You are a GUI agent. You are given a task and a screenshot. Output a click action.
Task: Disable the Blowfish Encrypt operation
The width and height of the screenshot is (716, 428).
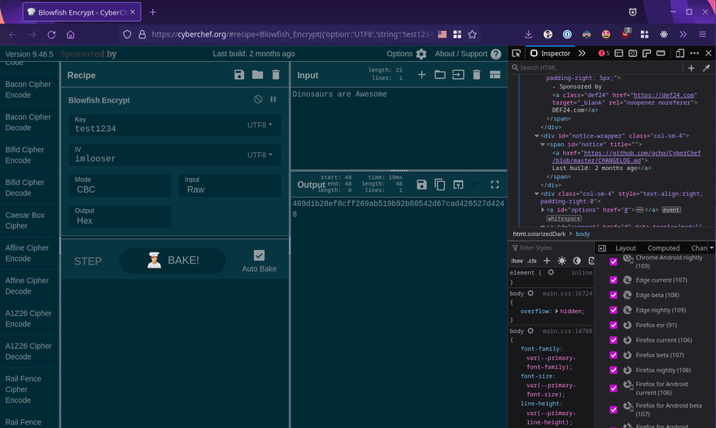258,99
